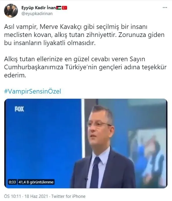Click the FOX logo in the video
Image resolution: width=172 pixels, height=201 pixels.
19,109
